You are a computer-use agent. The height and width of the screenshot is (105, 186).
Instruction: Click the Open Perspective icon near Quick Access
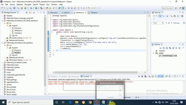(x=176, y=8)
